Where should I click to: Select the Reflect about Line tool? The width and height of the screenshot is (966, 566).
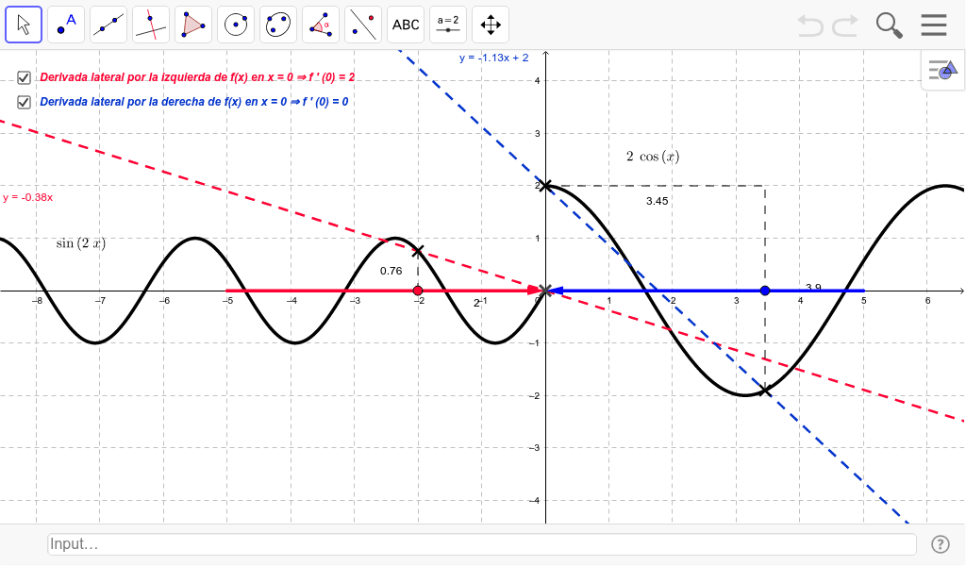tap(363, 25)
